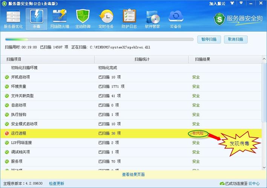The width and height of the screenshot is (267, 188).
Task: Click the scrollbar up arrow of scan list
Action: tap(264, 59)
